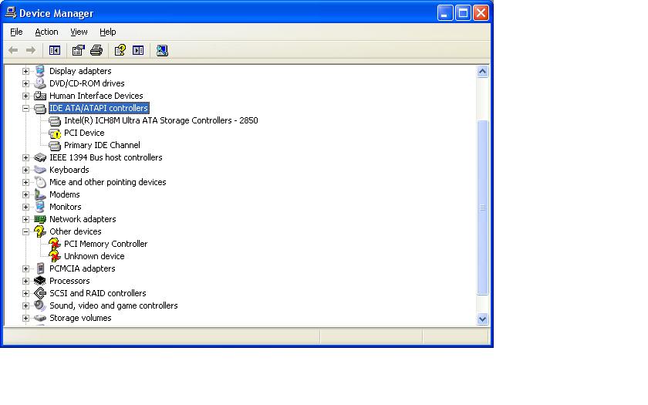Click the Storage volumes icon
Screen dimensions: 648x405
[x=40, y=318]
